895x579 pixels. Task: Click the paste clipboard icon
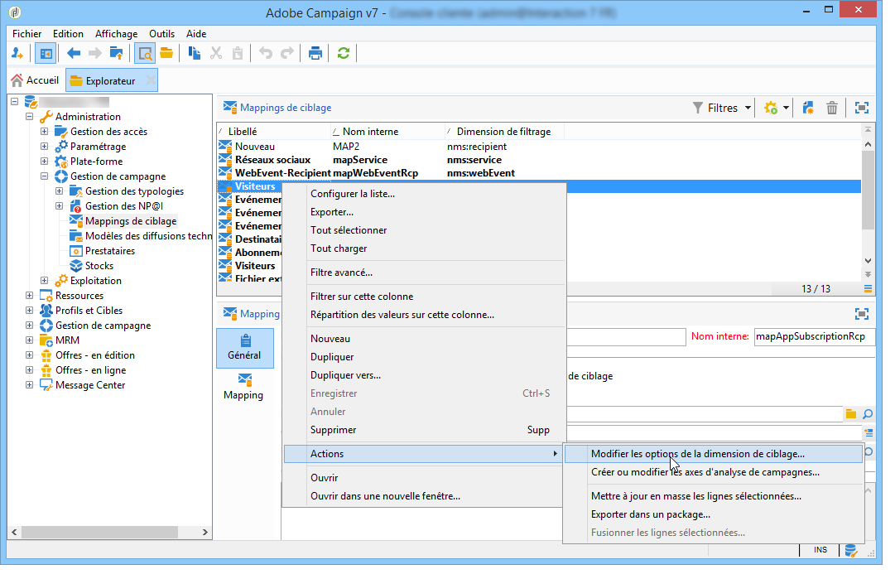(x=238, y=54)
